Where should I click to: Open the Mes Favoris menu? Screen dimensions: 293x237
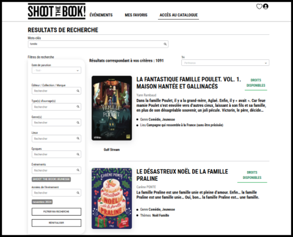136,15
